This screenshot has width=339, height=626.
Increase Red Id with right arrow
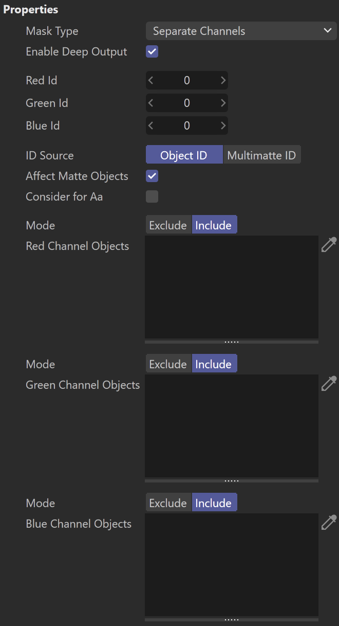point(223,80)
